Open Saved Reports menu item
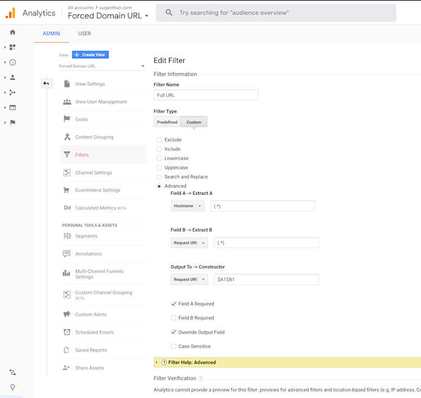 (x=103, y=350)
